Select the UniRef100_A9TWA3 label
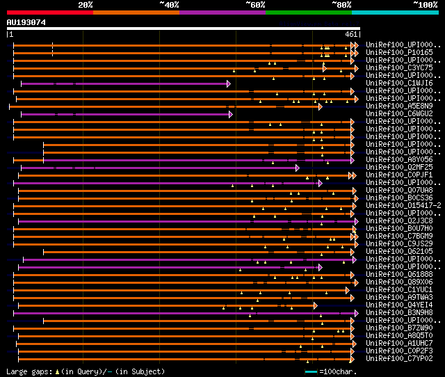Screen dimensions: 445x377 click(399, 298)
